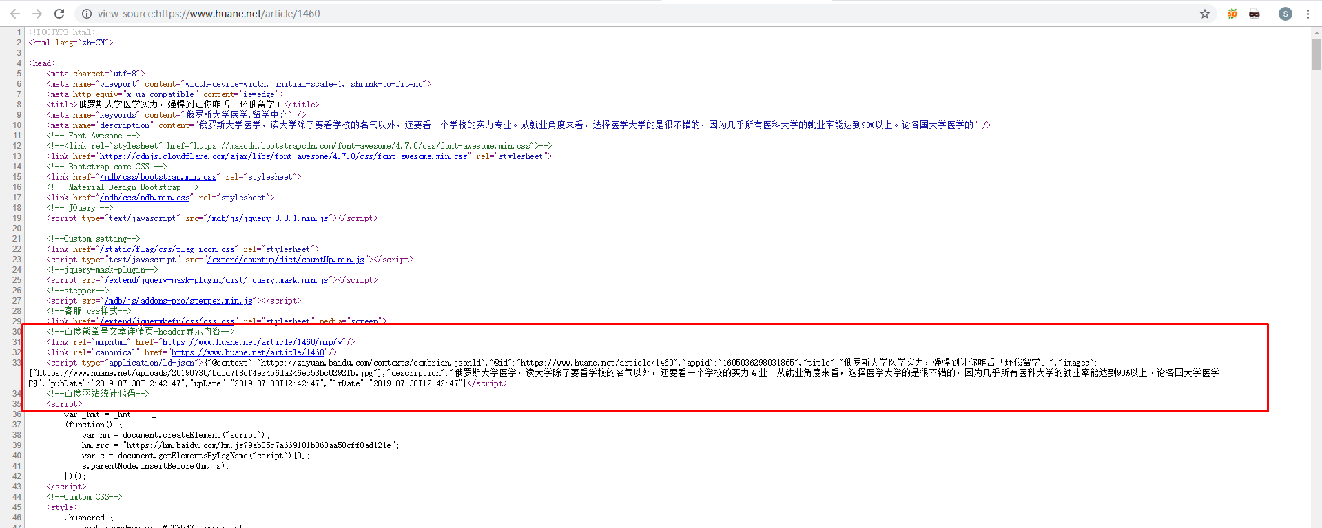The width and height of the screenshot is (1322, 528).
Task: Click the 百度网站统计代码 comment line
Action: [98, 394]
